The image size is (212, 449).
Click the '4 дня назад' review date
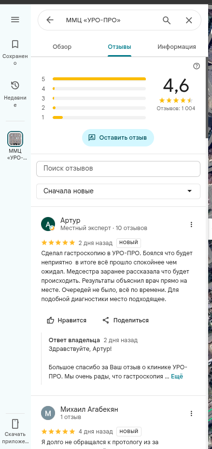tap(96, 432)
